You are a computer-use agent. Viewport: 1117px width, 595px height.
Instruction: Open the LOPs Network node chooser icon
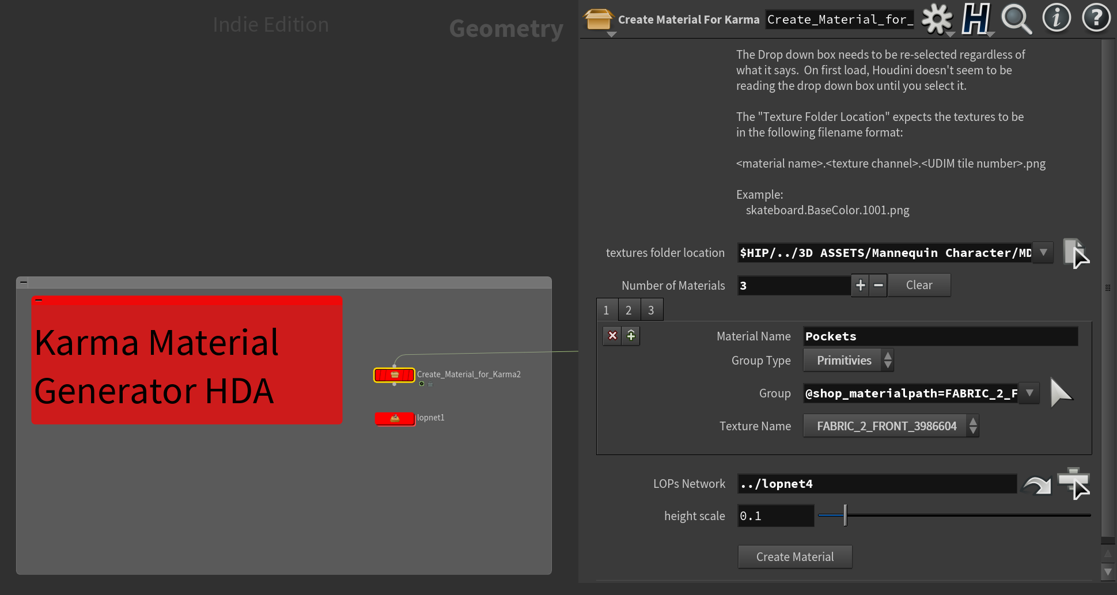click(x=1074, y=483)
